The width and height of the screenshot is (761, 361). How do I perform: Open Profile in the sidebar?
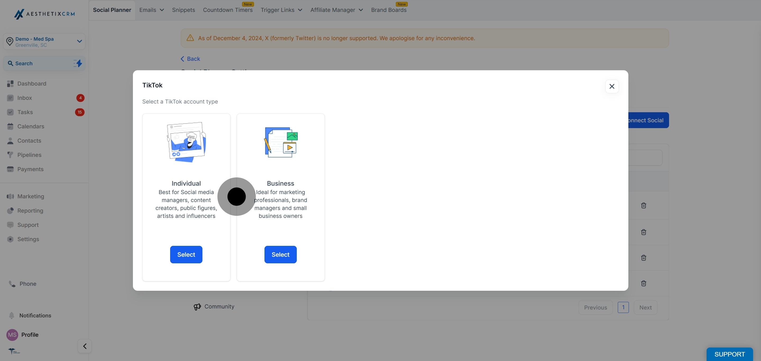coord(30,335)
